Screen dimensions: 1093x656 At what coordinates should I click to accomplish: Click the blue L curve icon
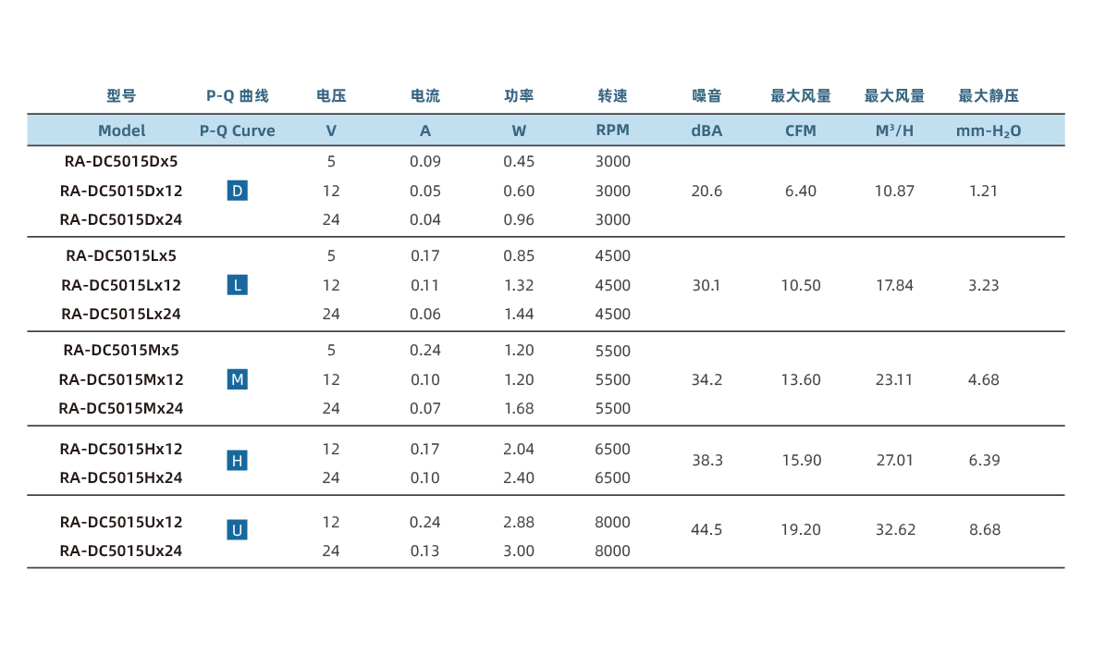[x=238, y=285]
